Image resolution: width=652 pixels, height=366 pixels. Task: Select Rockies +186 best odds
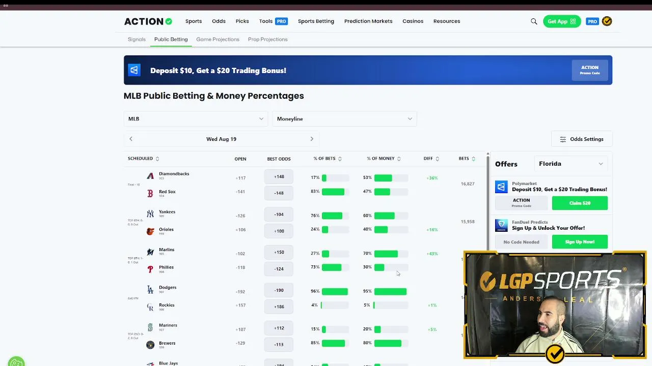click(x=279, y=307)
